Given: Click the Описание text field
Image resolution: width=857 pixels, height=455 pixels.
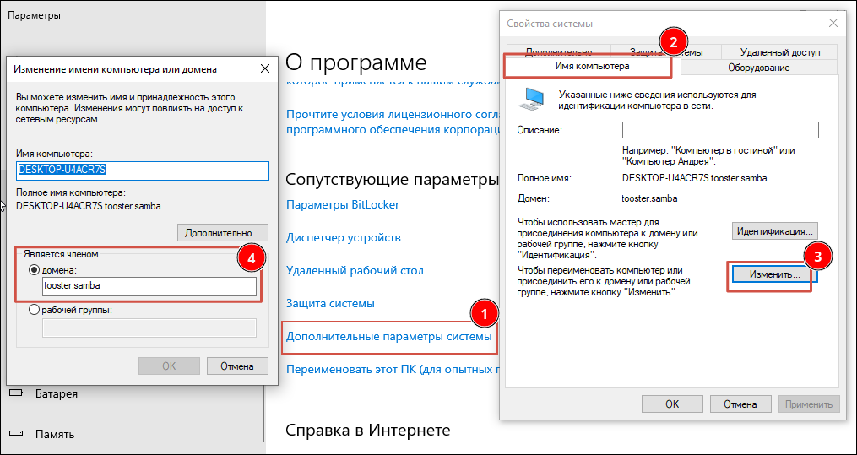Looking at the screenshot, I should click(720, 130).
